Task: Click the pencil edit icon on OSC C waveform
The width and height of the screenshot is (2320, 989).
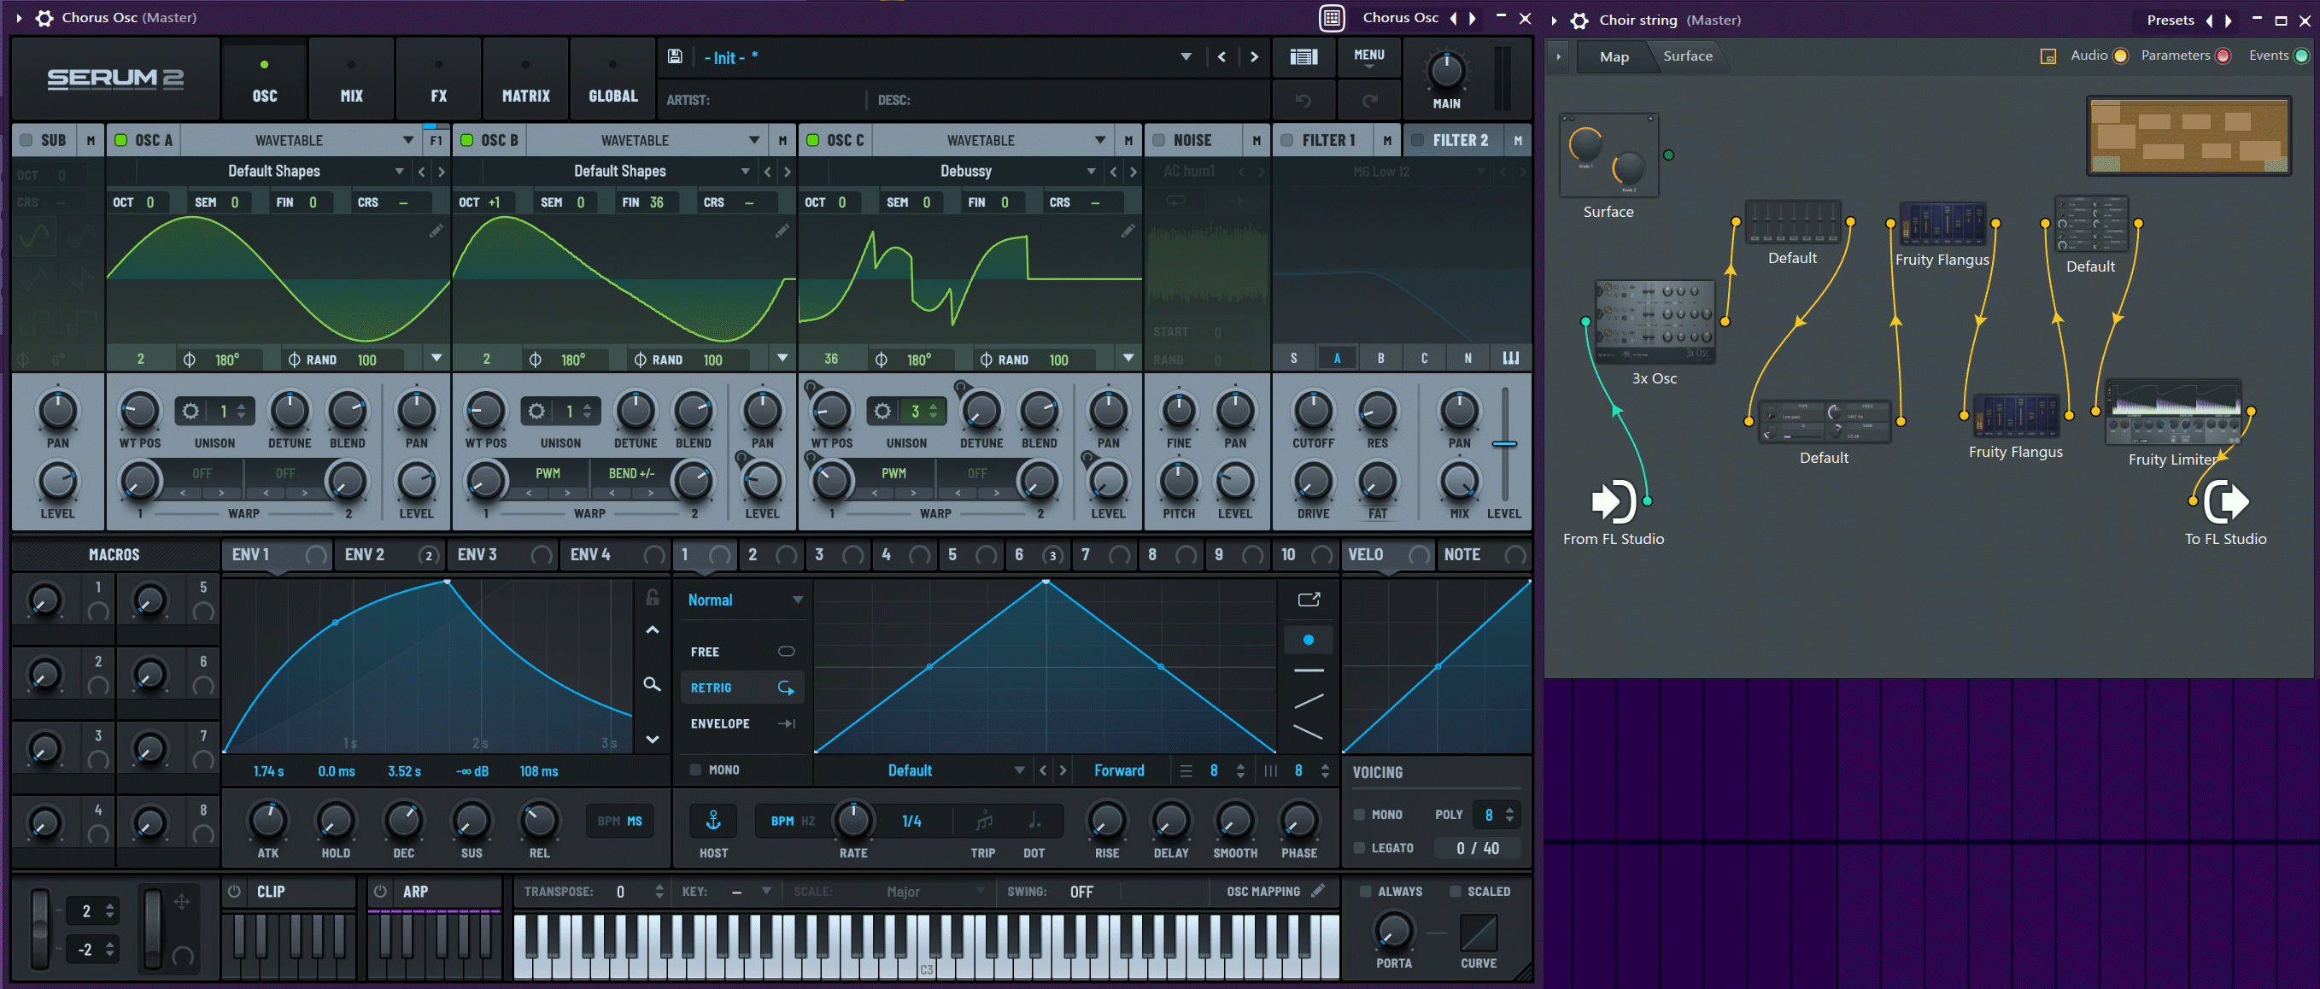Action: [x=1128, y=231]
